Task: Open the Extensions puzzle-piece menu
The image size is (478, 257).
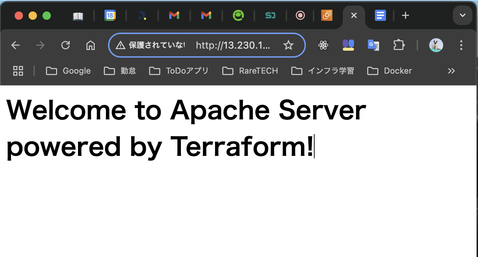Action: 399,45
